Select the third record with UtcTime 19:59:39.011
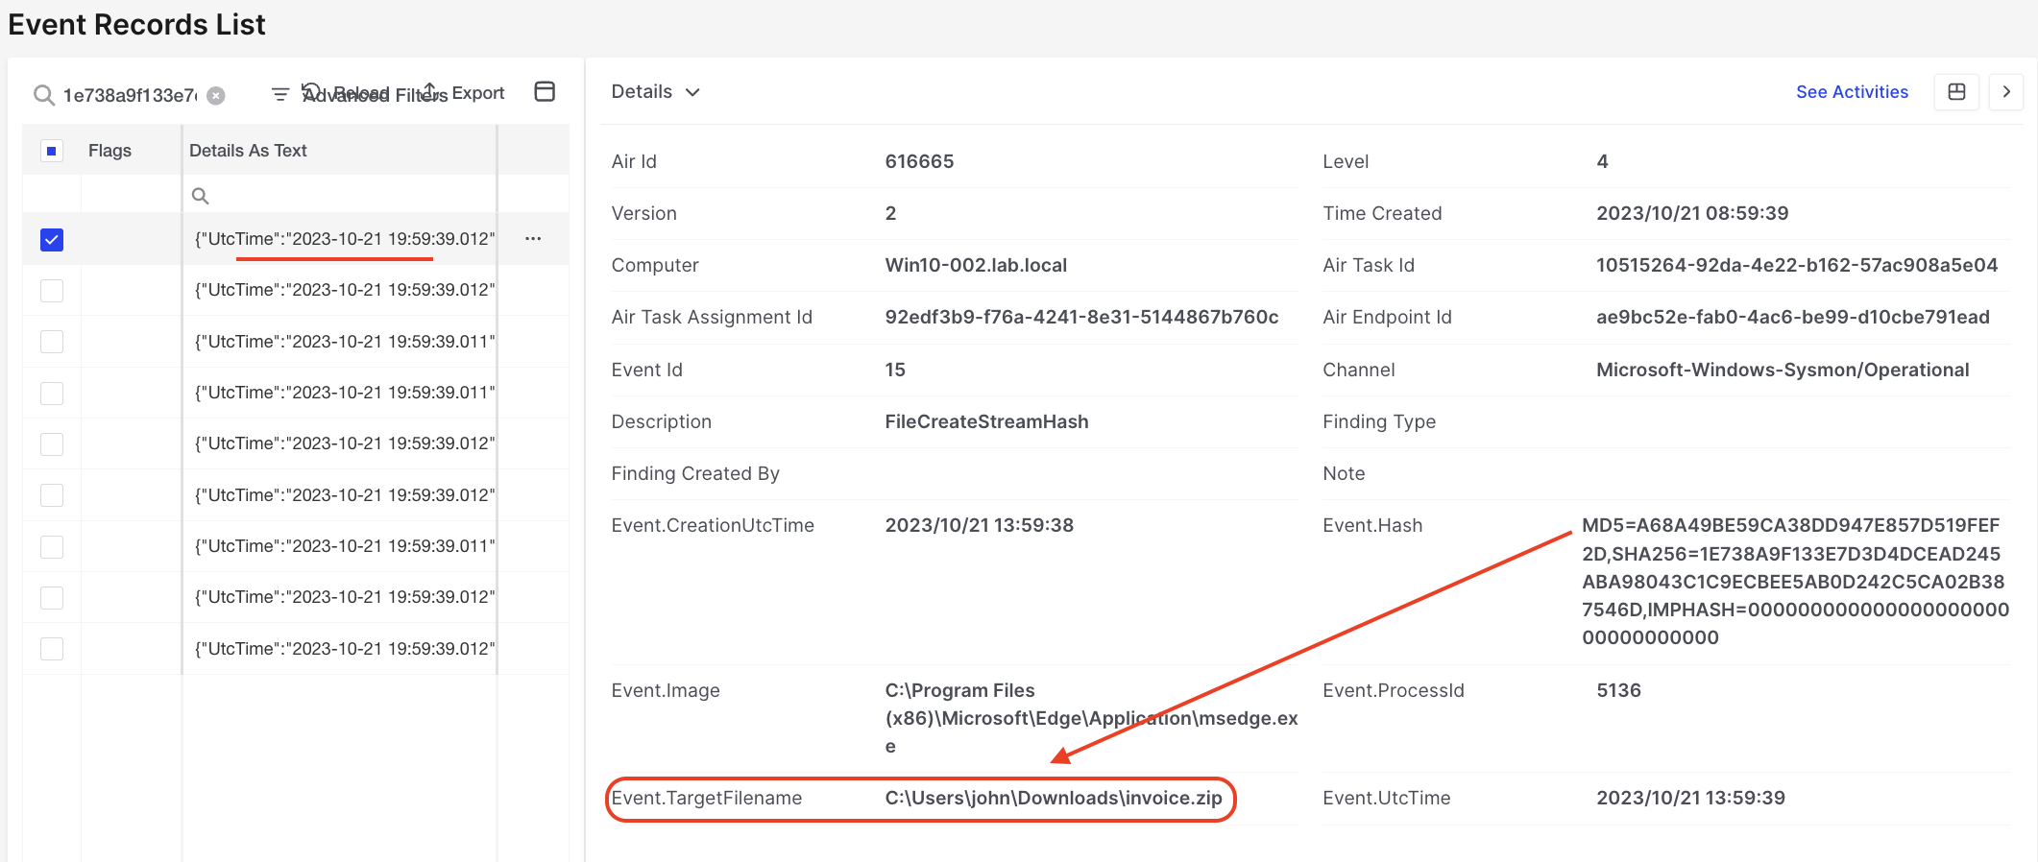Screen dimensions: 2038x862 (x=345, y=342)
